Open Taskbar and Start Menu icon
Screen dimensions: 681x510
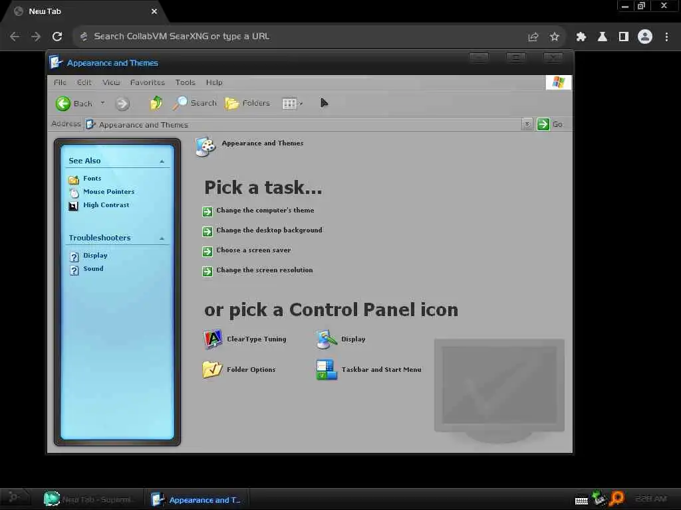pyautogui.click(x=326, y=369)
